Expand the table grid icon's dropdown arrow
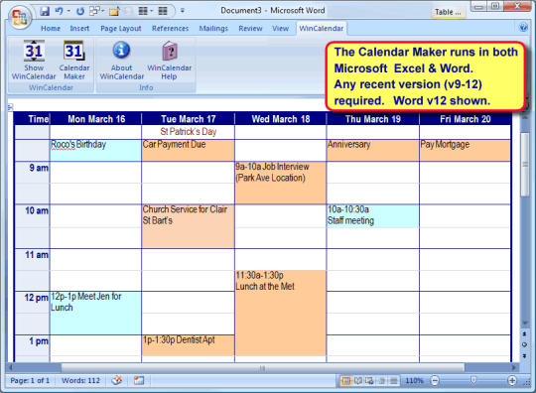536x393 pixels. point(152,11)
